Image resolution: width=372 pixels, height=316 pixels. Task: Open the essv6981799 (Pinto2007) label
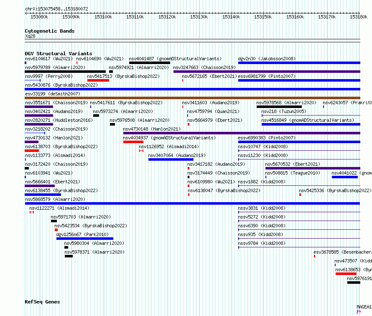click(x=267, y=76)
